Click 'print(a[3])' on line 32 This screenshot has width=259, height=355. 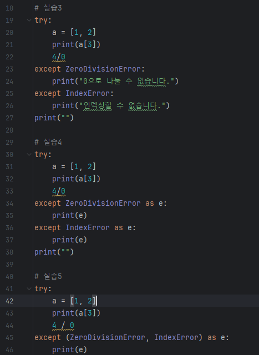pyautogui.click(x=76, y=179)
